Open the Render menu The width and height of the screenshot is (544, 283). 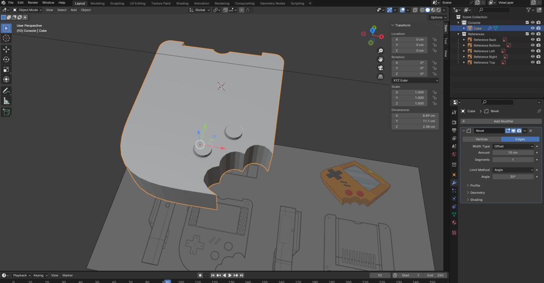(33, 3)
